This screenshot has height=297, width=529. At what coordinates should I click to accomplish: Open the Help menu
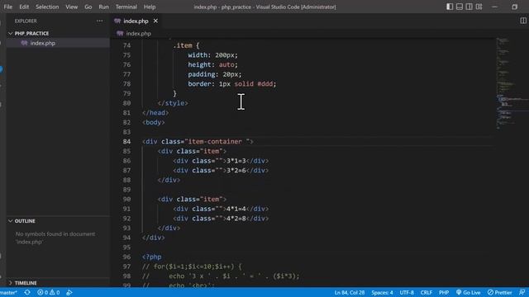tap(150, 7)
